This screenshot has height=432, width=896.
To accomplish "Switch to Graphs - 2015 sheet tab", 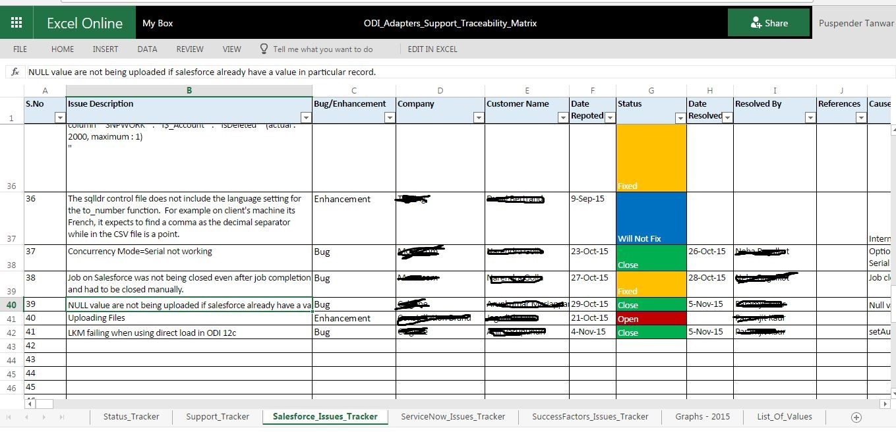I will 704,417.
